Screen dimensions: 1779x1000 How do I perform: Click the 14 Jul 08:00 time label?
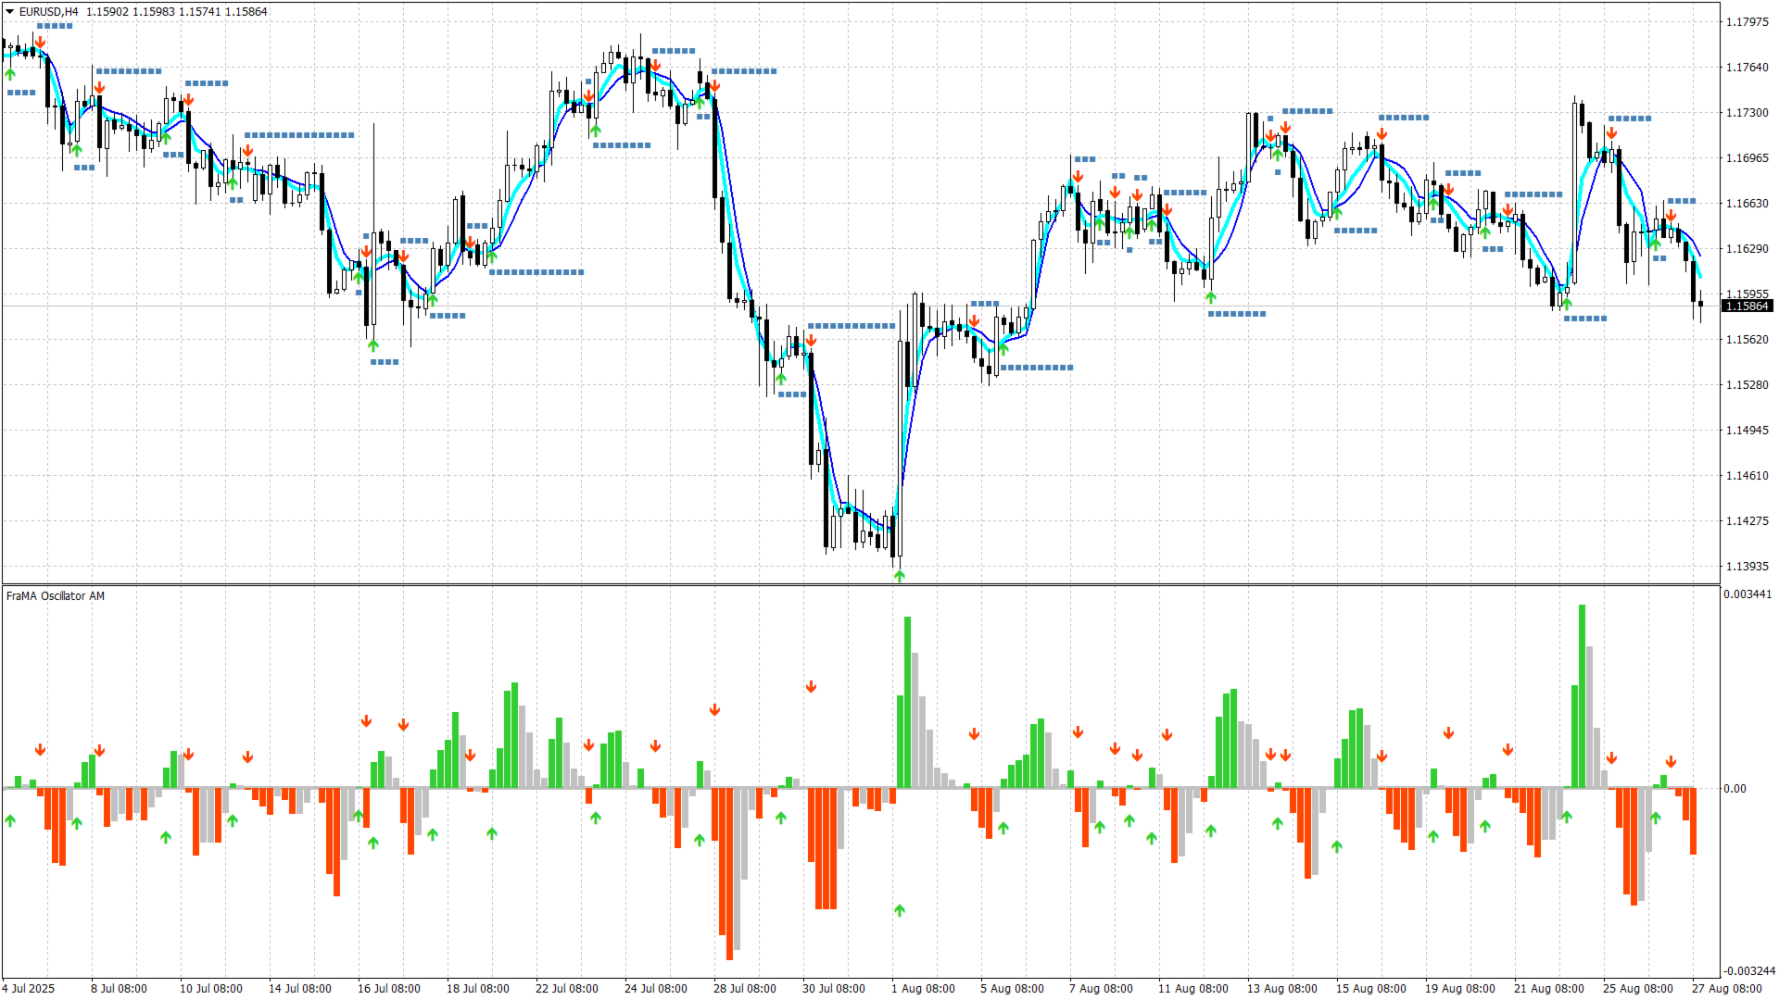[300, 989]
